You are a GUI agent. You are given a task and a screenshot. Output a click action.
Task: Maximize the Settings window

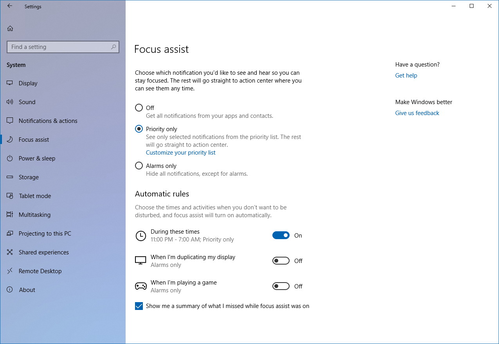(472, 6)
